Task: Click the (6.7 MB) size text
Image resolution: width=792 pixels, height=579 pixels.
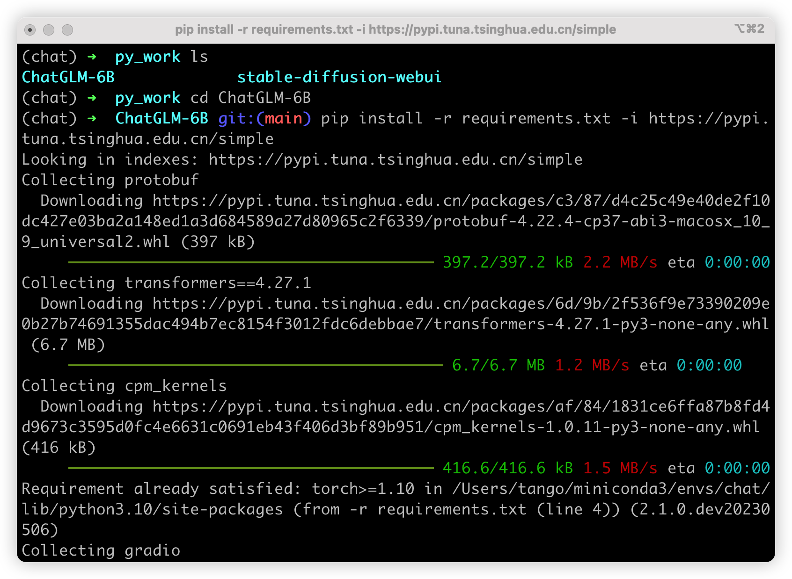Action: [68, 345]
